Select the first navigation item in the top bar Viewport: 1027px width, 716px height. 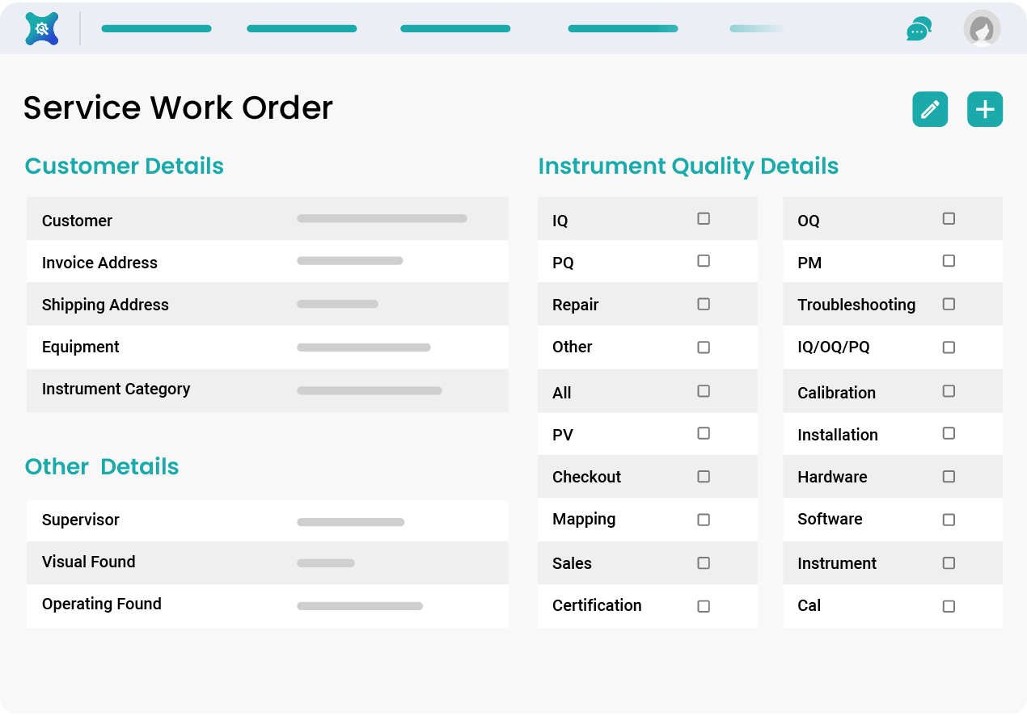tap(156, 28)
